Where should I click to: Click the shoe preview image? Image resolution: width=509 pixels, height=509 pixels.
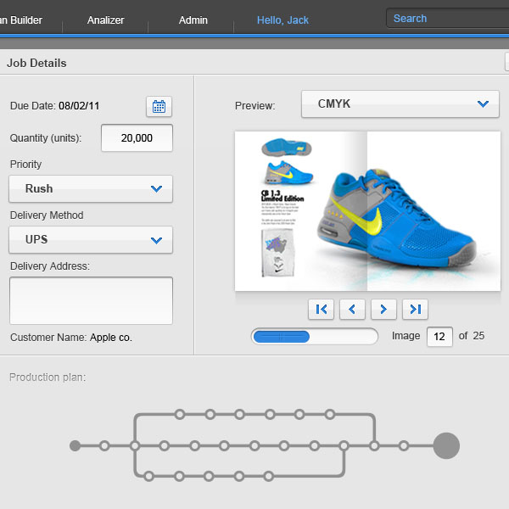[x=368, y=211]
